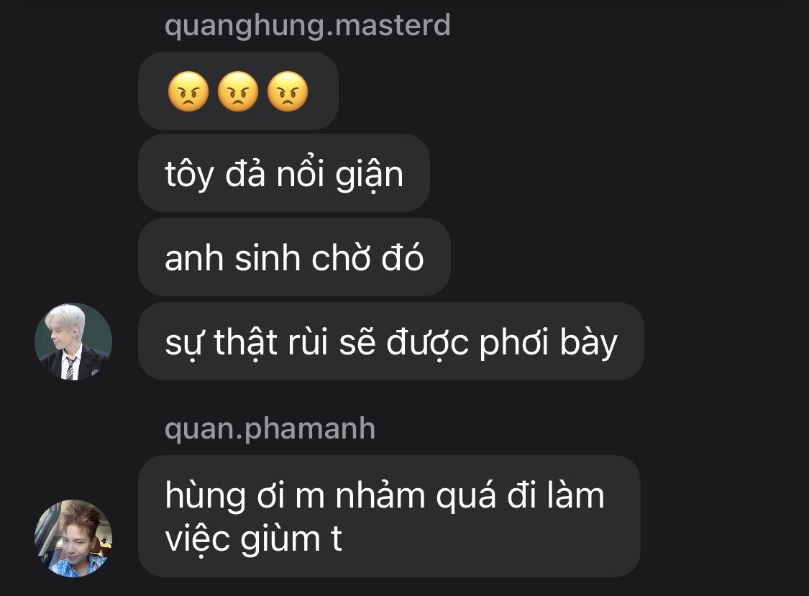
Task: Select the last angry face emoji
Action: [x=288, y=91]
